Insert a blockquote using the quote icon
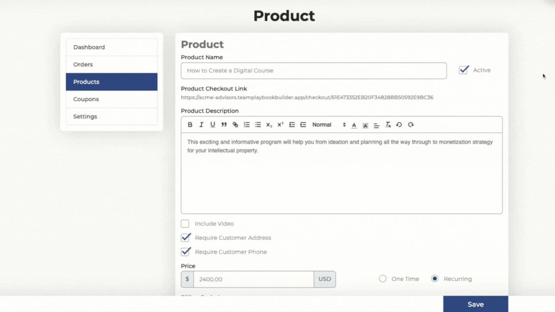The width and height of the screenshot is (555, 312). [224, 125]
